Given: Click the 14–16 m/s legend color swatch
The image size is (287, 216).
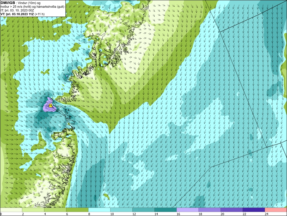Looking at the screenshot, I should (166, 210).
